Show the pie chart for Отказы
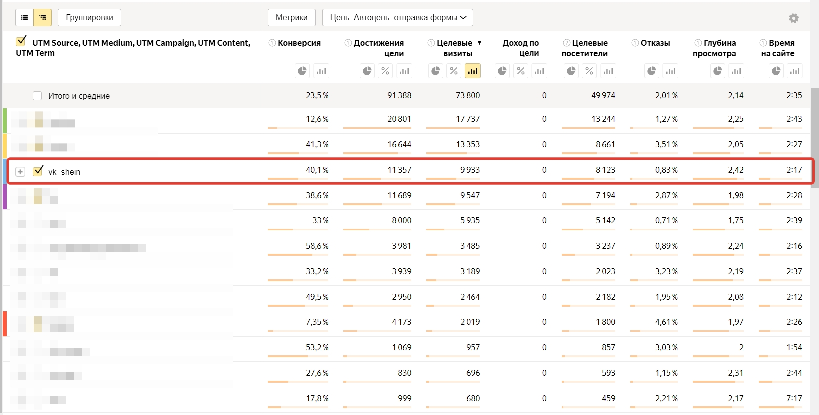Image resolution: width=819 pixels, height=415 pixels. click(x=652, y=71)
